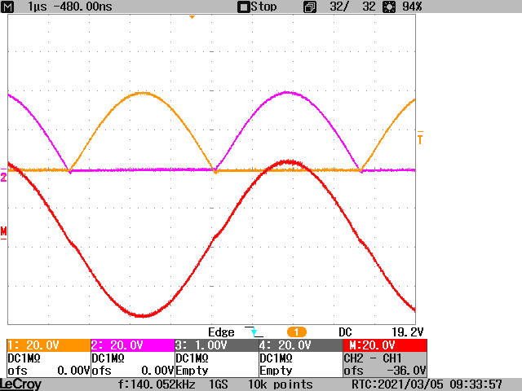This screenshot has height=391, width=522.
Task: Select the channel 2 20.0V magenta header
Action: click(x=133, y=345)
